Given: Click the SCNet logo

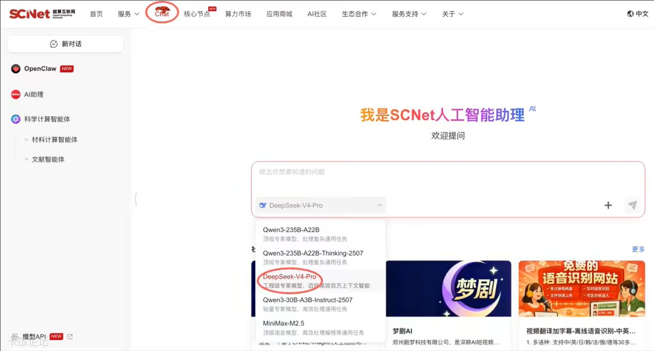Looking at the screenshot, I should tap(42, 14).
